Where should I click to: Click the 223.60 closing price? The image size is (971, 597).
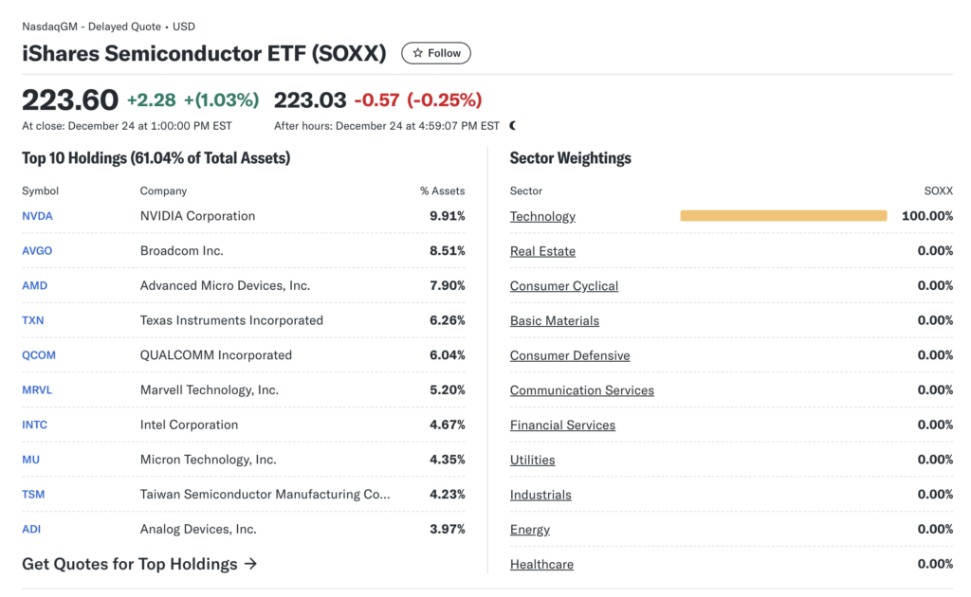[70, 100]
